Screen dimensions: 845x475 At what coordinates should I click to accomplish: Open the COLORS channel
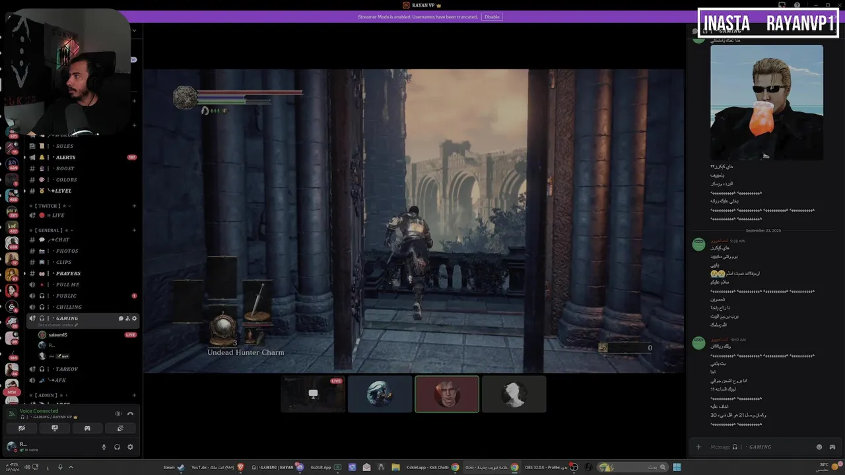click(83, 179)
